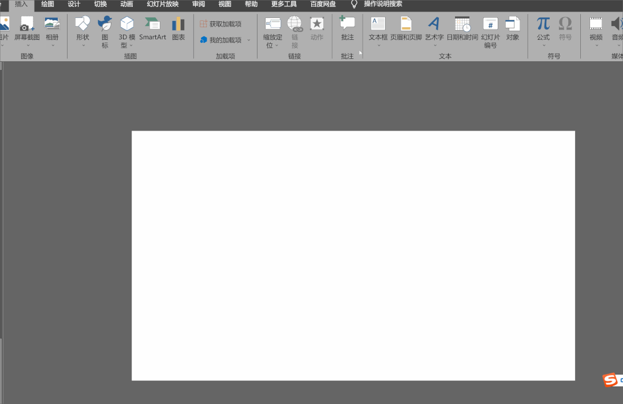Open the 幻灯片放映 (Slide Show) tab
623x404 pixels.
pyautogui.click(x=162, y=4)
